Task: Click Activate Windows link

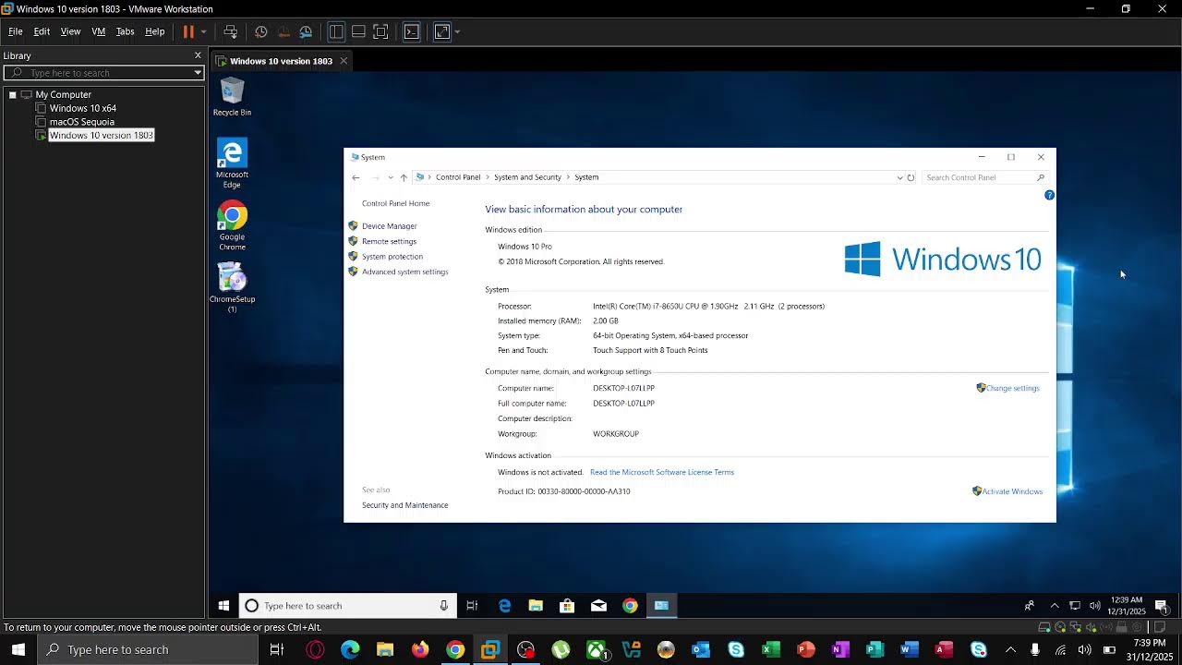Action: (x=1012, y=491)
